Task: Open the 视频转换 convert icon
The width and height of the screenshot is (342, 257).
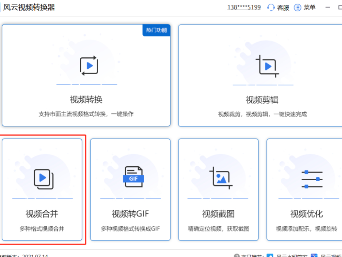Action: tap(89, 65)
